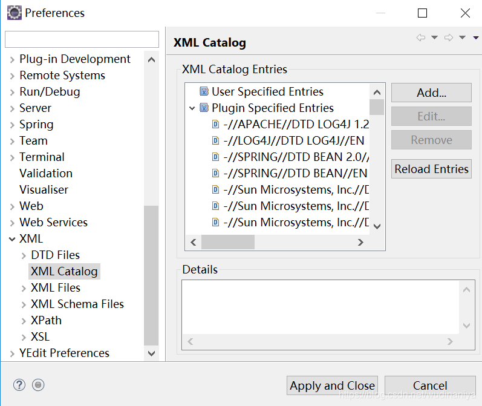Open the XML Schema Files page
This screenshot has height=406, width=482.
click(77, 304)
